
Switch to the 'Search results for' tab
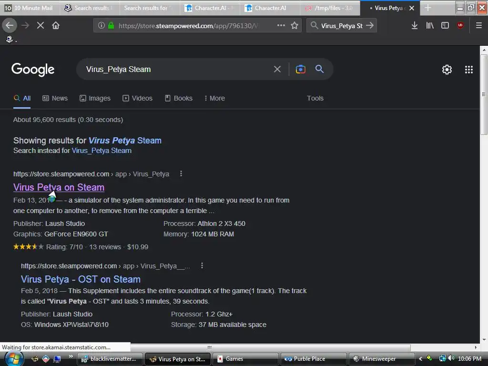(x=150, y=8)
